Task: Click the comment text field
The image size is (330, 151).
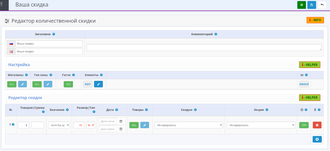Action: pyautogui.click(x=204, y=47)
